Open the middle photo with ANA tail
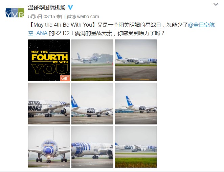 pyautogui.click(x=92, y=104)
